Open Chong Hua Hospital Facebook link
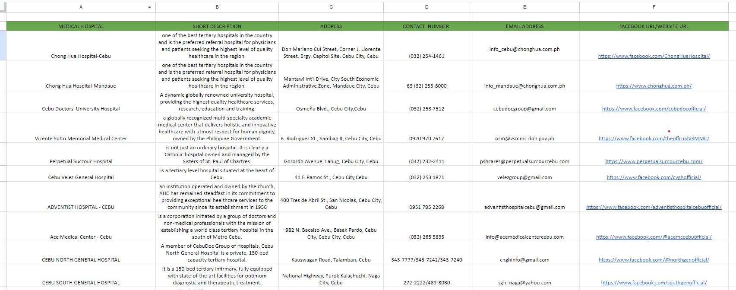Image resolution: width=736 pixels, height=290 pixels. [654, 56]
